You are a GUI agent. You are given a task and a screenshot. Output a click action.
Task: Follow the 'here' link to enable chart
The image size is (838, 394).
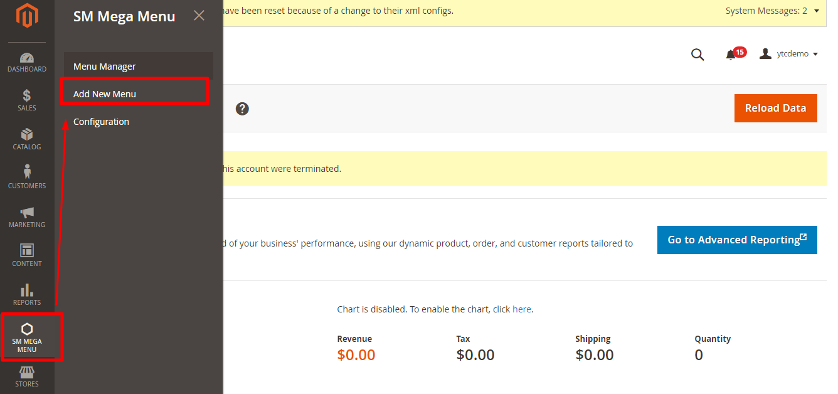pyautogui.click(x=522, y=309)
